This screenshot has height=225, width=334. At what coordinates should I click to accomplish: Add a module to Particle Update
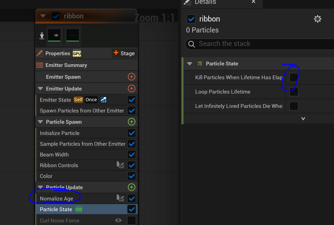click(x=131, y=187)
